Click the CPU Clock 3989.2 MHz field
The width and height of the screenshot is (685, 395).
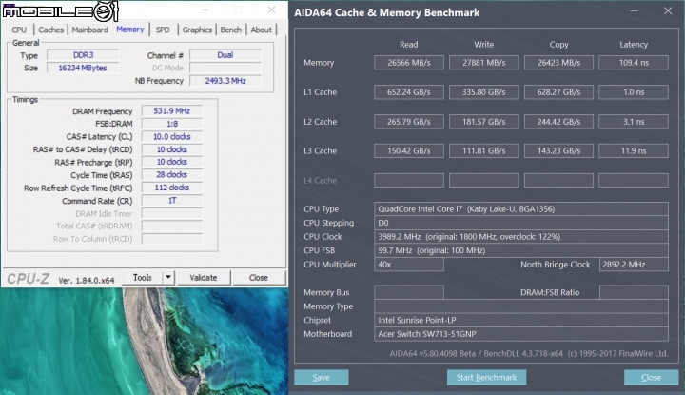pos(521,237)
